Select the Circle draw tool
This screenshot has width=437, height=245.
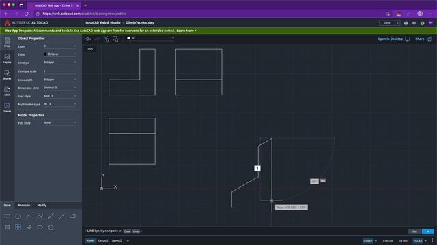(x=18, y=216)
